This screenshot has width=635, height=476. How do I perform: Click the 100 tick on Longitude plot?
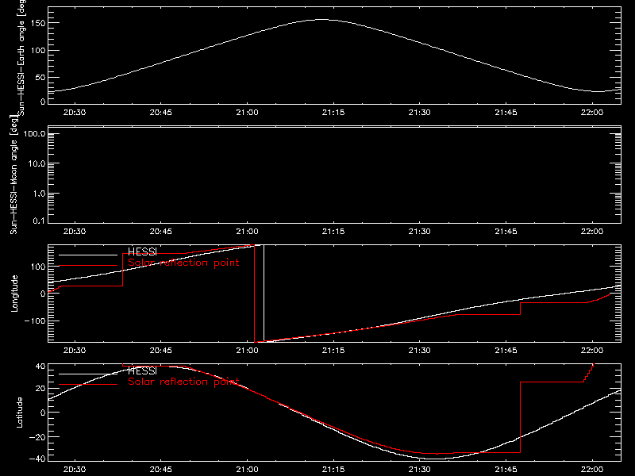(38, 267)
